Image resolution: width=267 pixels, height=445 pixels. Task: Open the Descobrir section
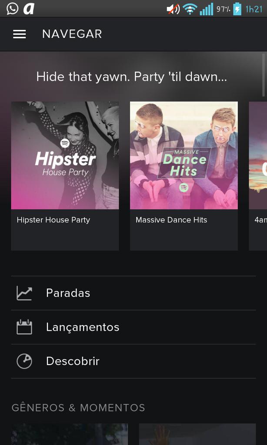coord(133,361)
